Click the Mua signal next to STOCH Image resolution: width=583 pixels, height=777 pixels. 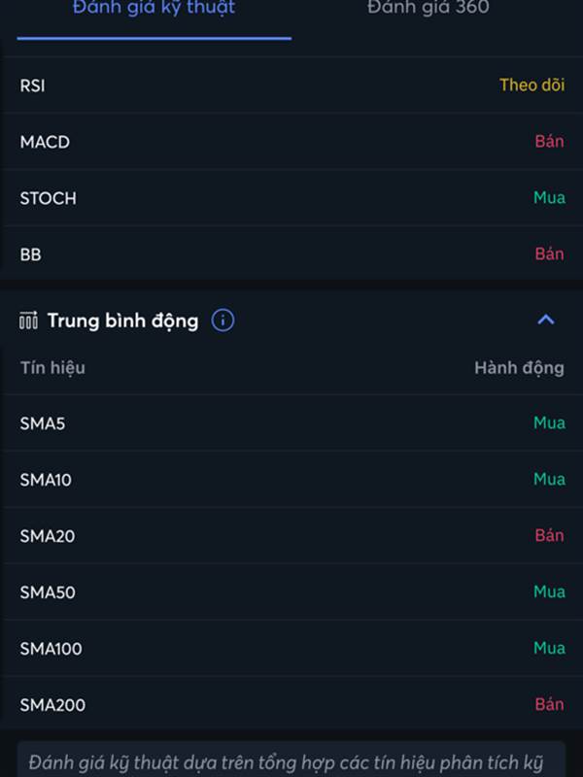[549, 198]
